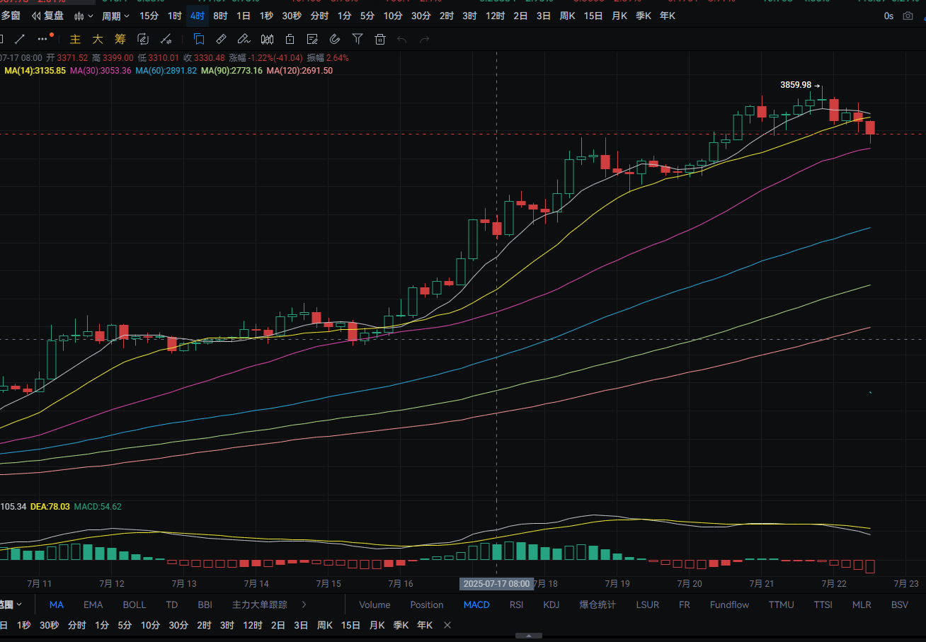Click the lock drawings icon
Image resolution: width=926 pixels, height=642 pixels.
(x=290, y=39)
